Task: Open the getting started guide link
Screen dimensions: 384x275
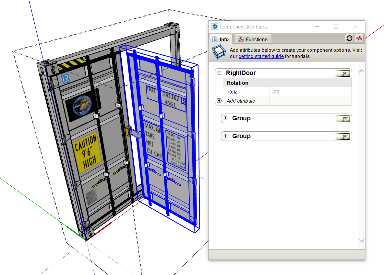Action: tap(261, 56)
